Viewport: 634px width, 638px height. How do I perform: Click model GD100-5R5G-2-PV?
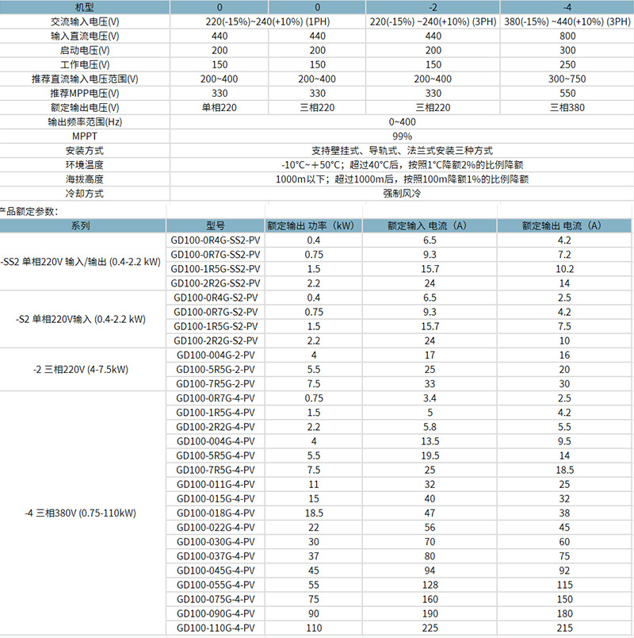pos(216,370)
